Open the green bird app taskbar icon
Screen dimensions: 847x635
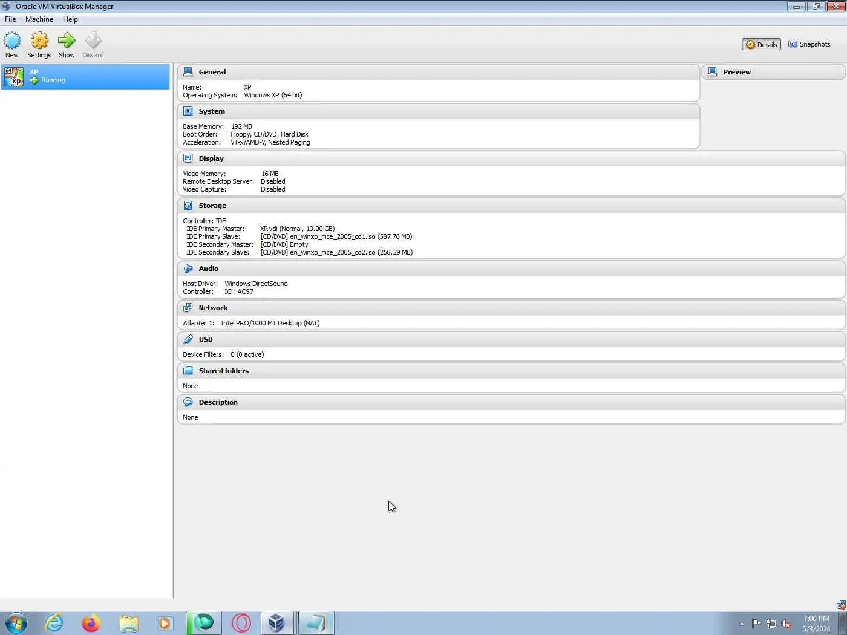coord(204,623)
